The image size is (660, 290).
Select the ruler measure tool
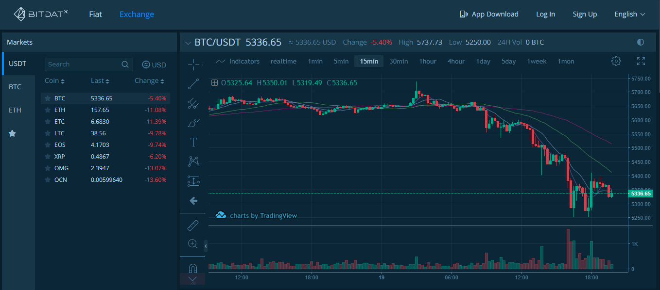(x=193, y=226)
